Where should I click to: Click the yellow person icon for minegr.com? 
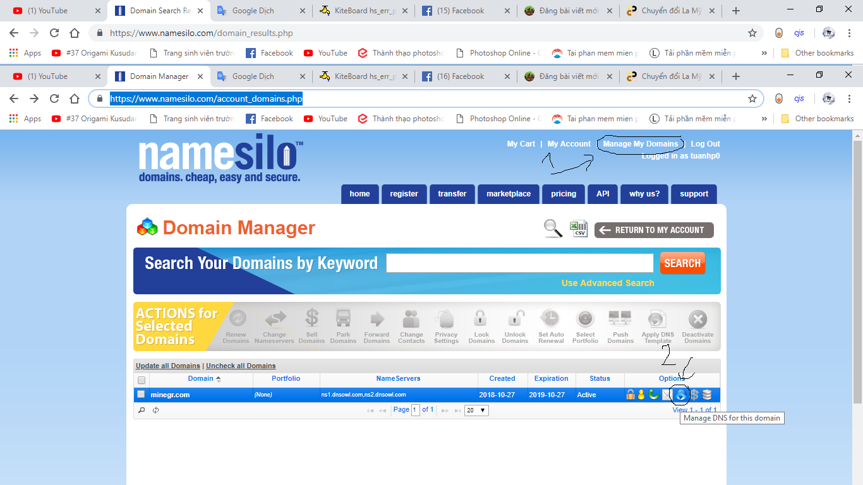[x=641, y=395]
